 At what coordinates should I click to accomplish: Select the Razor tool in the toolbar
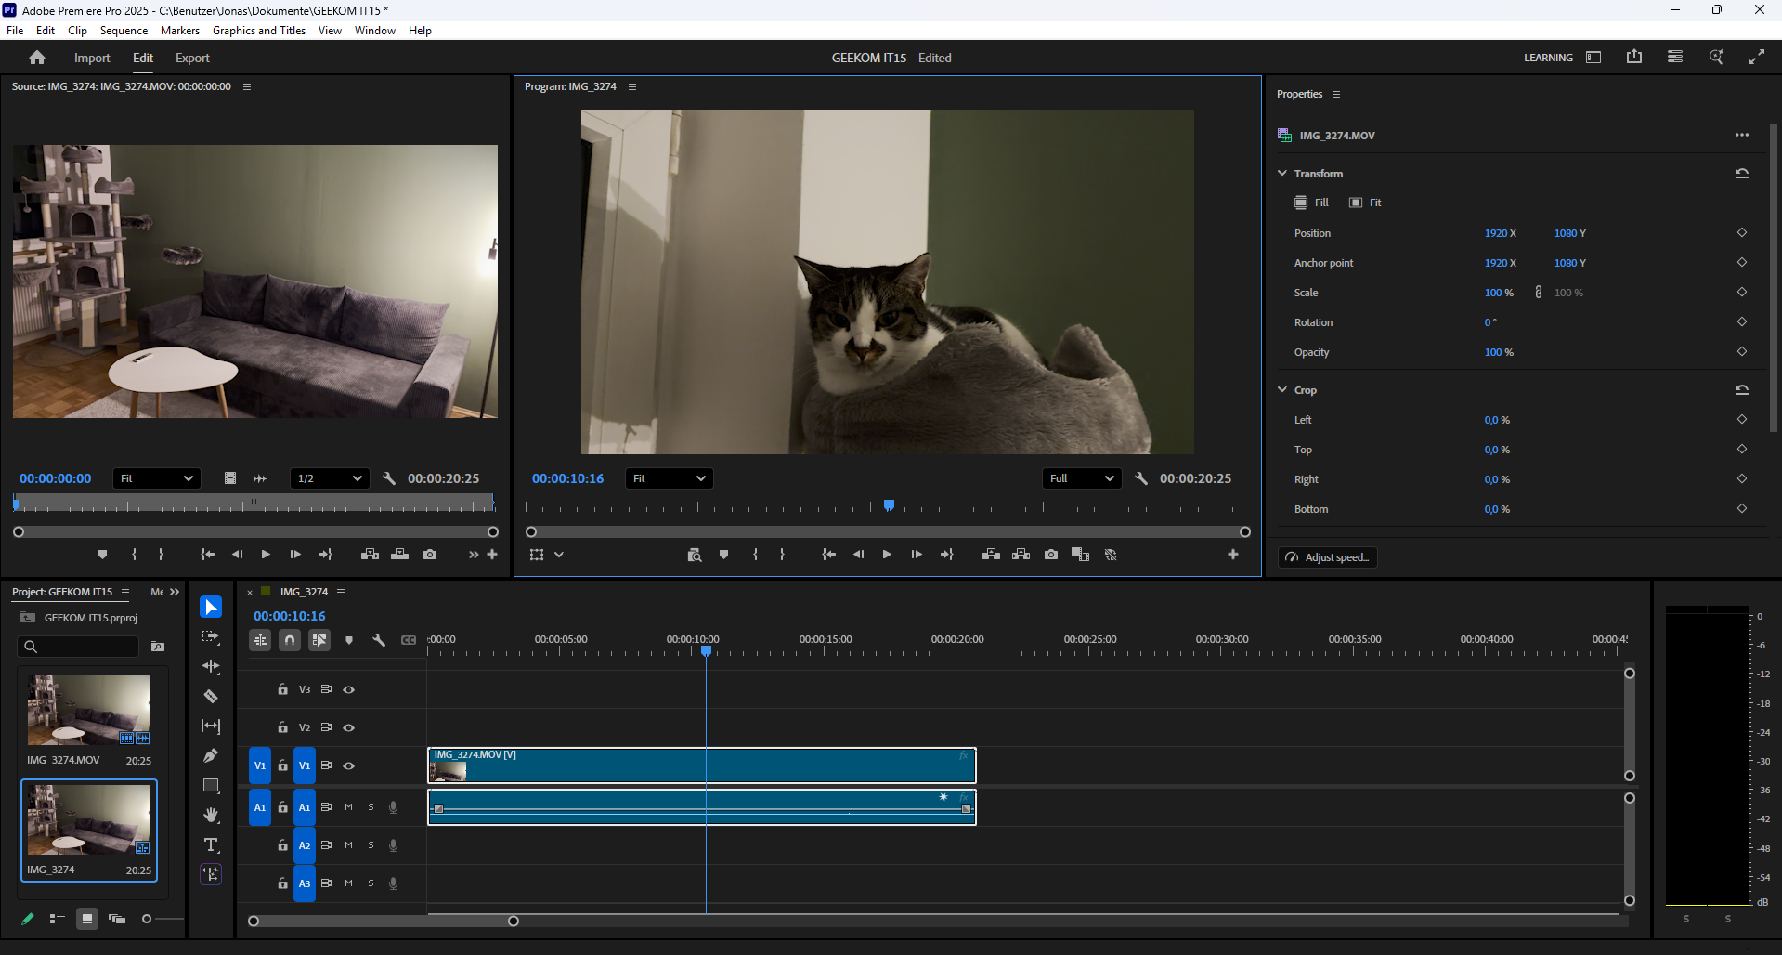coord(211,697)
